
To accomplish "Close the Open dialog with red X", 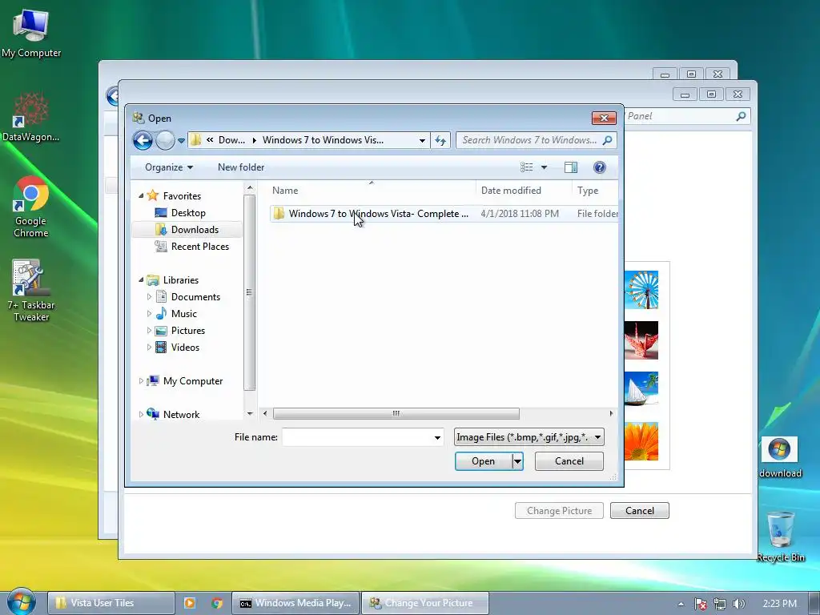I will pyautogui.click(x=604, y=119).
